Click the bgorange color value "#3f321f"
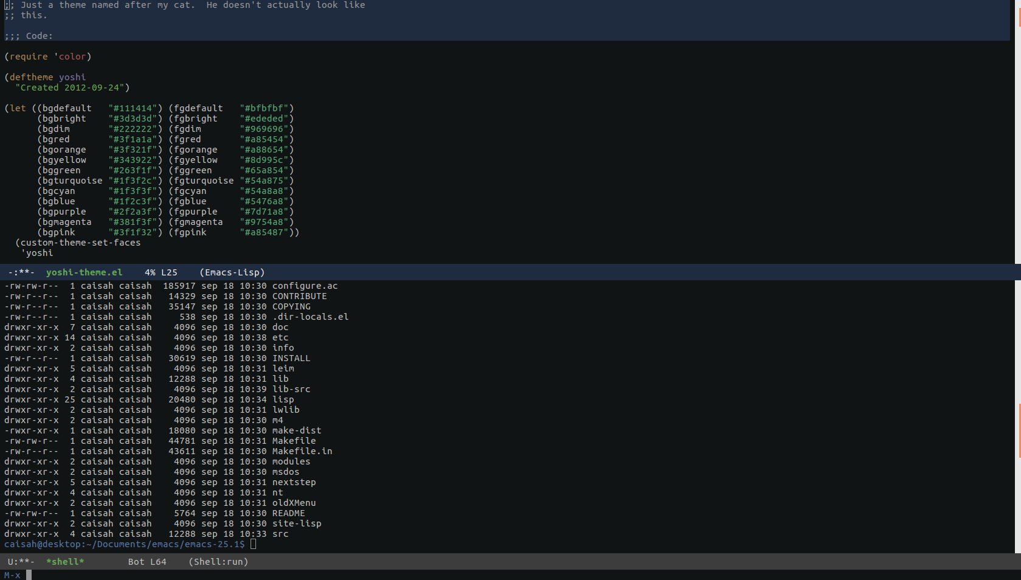Screen dimensions: 1021x580 (x=133, y=150)
